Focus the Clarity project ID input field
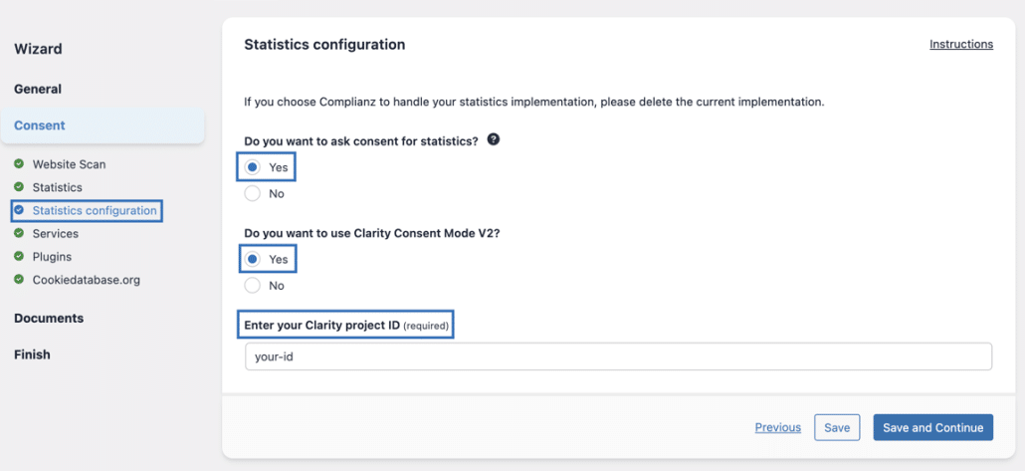The image size is (1025, 471). pos(617,356)
